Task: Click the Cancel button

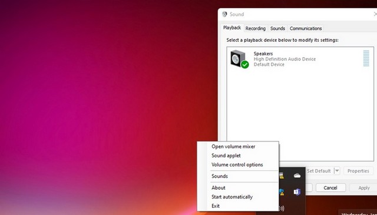Action: 330,188
